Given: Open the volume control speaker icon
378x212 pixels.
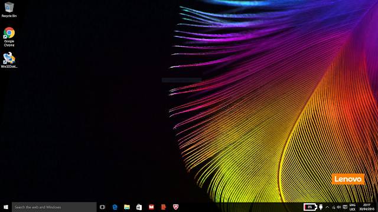Looking at the screenshot, I should click(339, 207).
